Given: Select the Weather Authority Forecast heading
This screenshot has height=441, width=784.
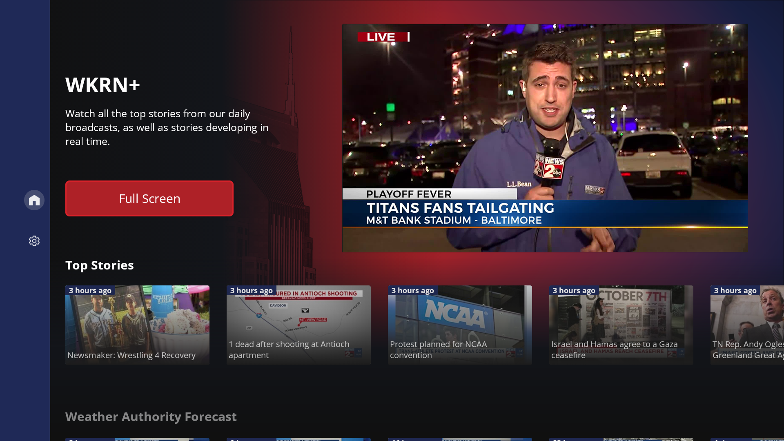Looking at the screenshot, I should tap(151, 417).
